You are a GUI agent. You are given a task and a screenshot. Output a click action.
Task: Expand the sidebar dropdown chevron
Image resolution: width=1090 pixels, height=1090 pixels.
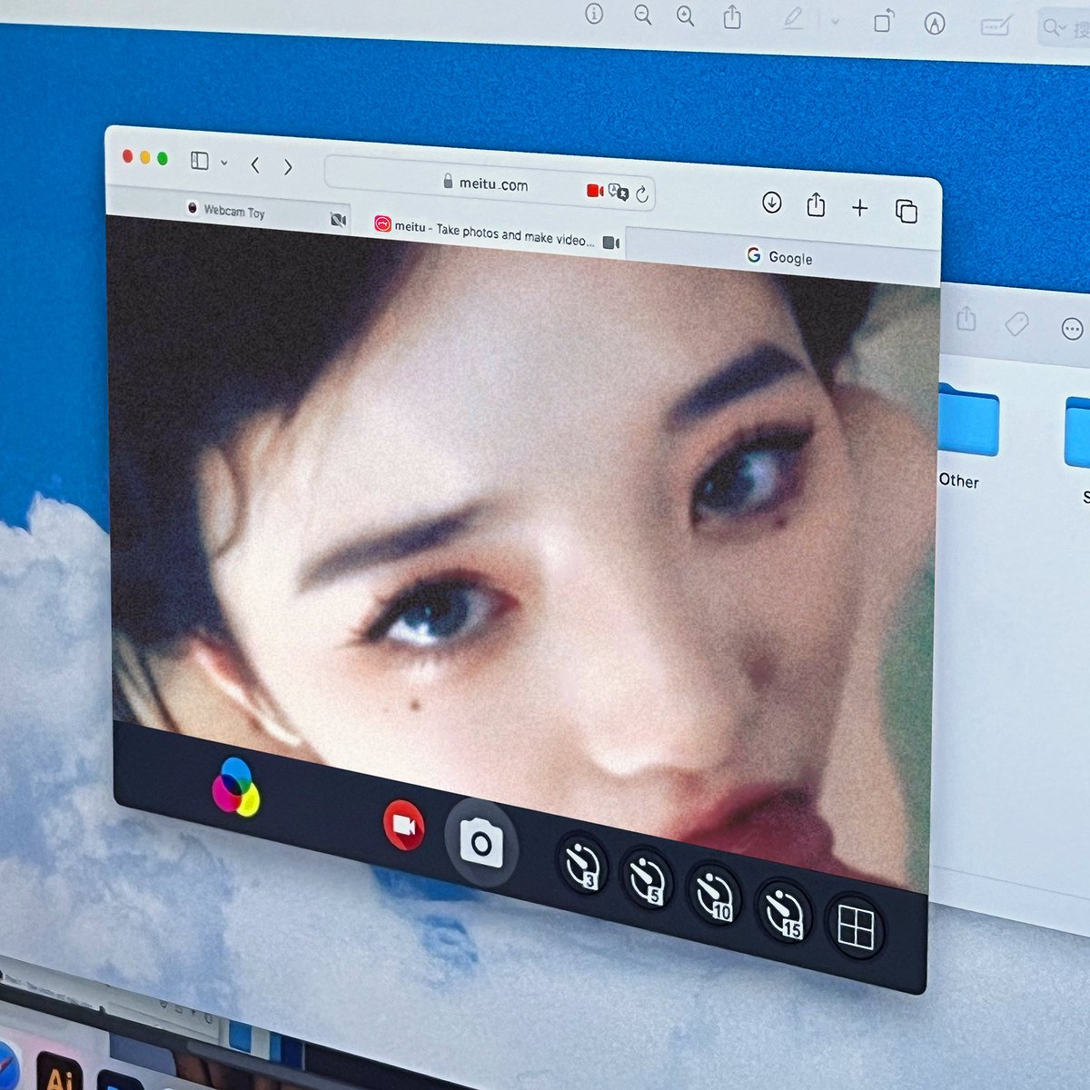click(224, 163)
